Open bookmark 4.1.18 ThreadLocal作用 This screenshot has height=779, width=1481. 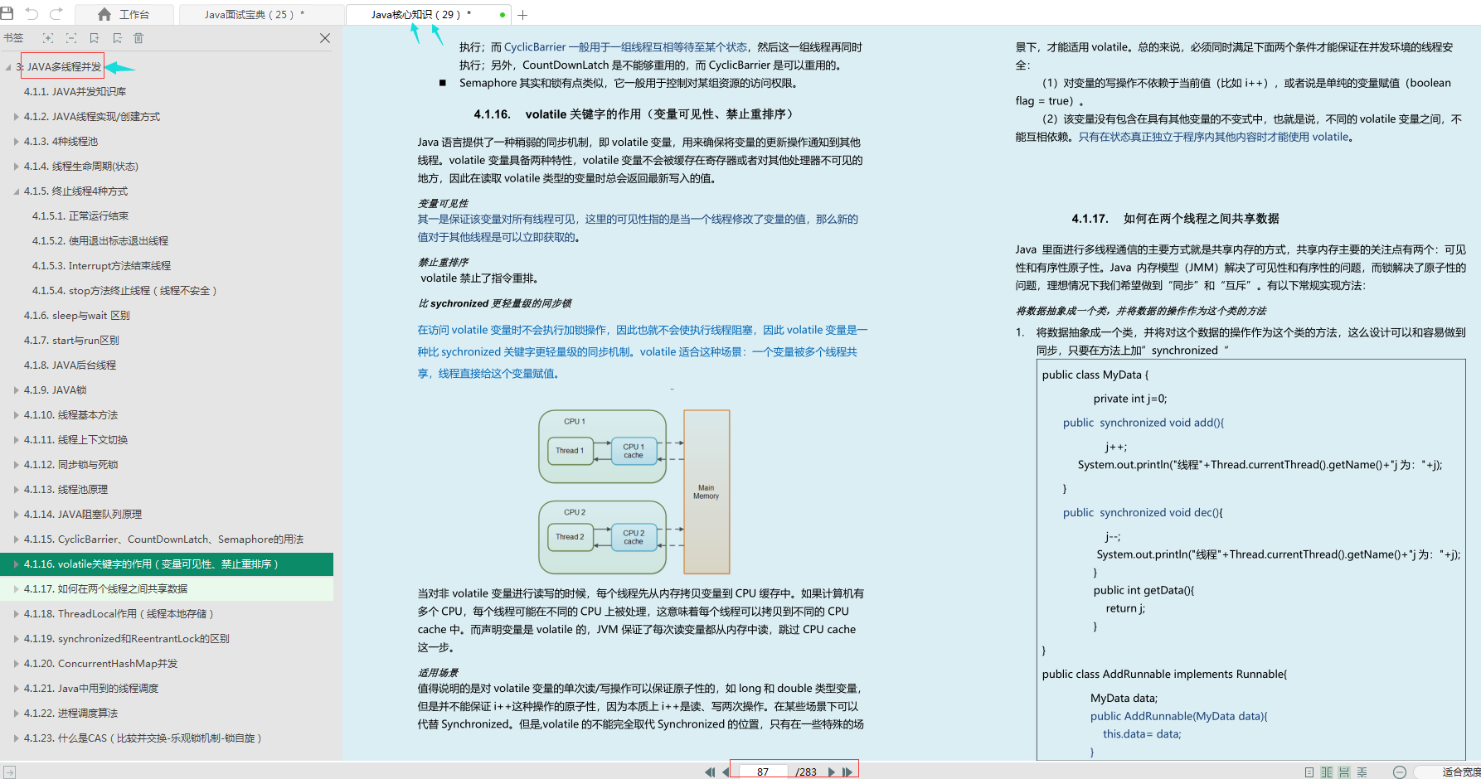(x=119, y=614)
